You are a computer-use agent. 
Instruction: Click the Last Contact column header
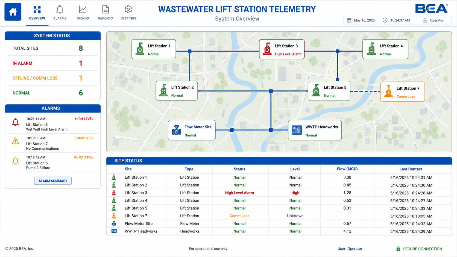click(411, 169)
